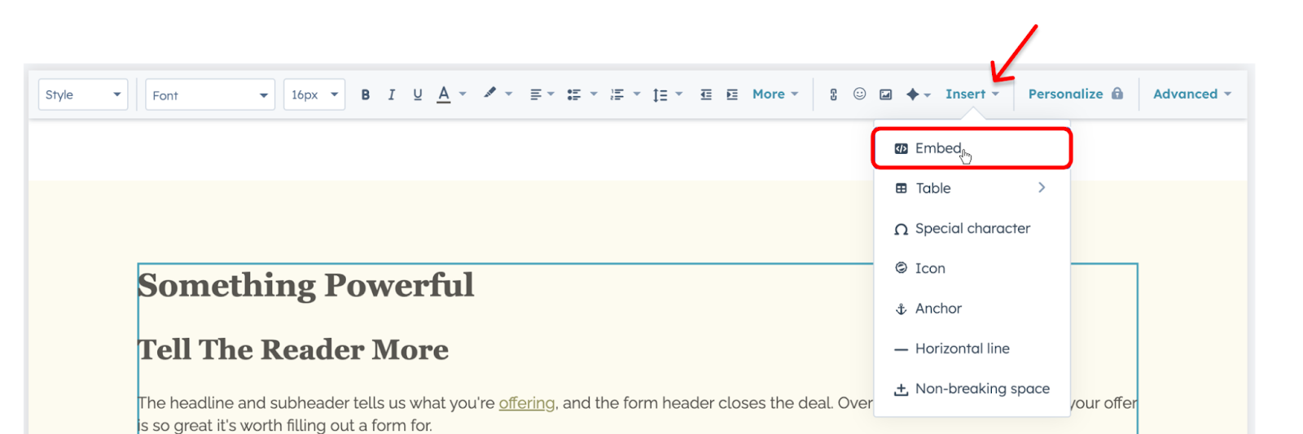Insert an image using the image icon
1303x434 pixels.
(x=886, y=94)
